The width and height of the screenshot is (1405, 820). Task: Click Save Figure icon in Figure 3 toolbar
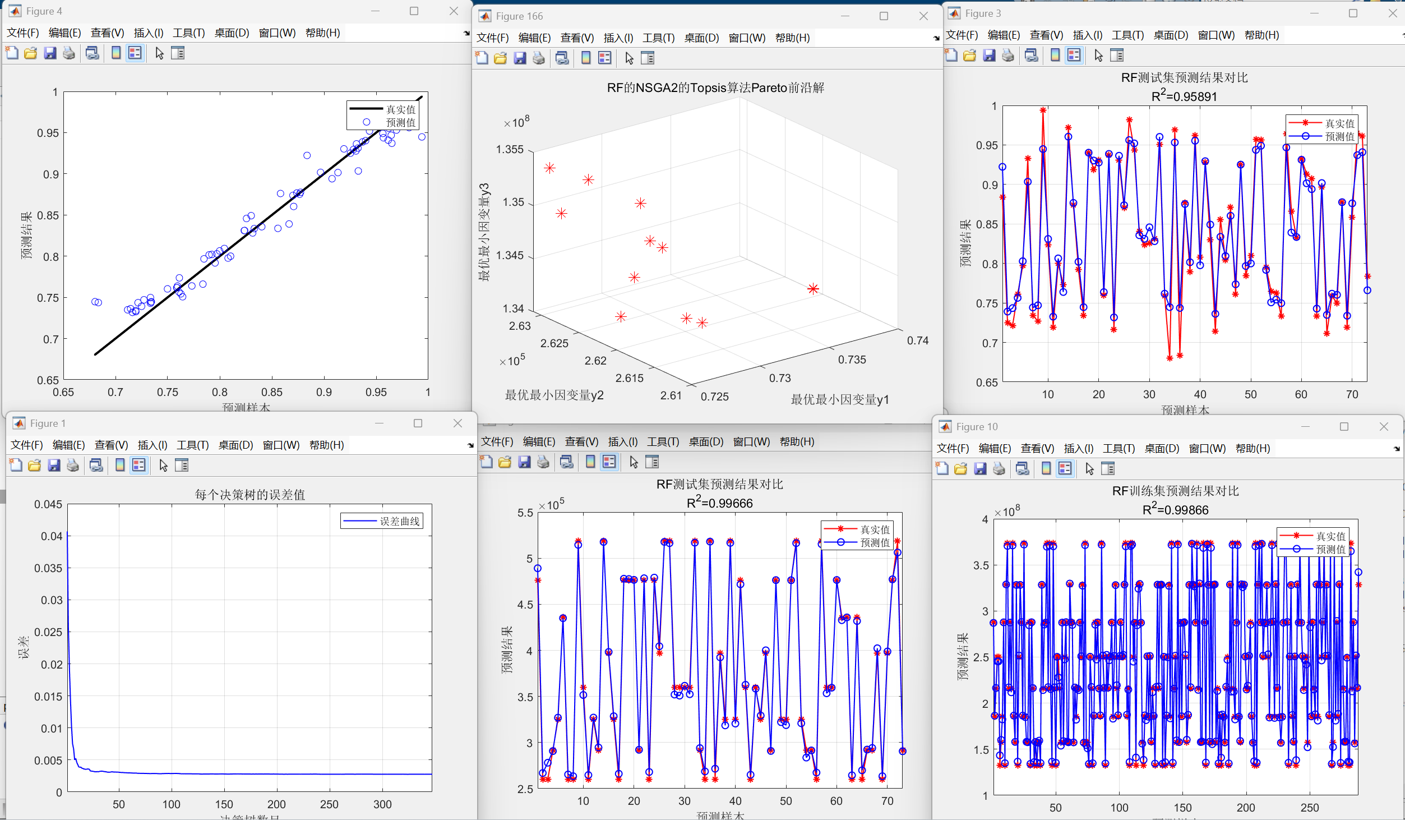(989, 56)
